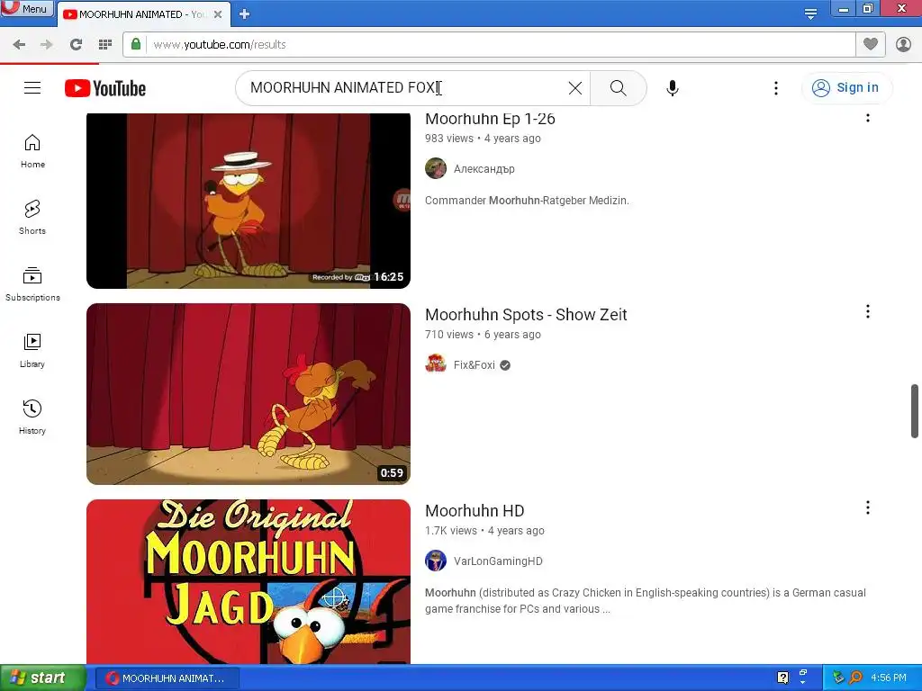Open the Windows start button
This screenshot has width=922, height=691.
click(x=42, y=678)
